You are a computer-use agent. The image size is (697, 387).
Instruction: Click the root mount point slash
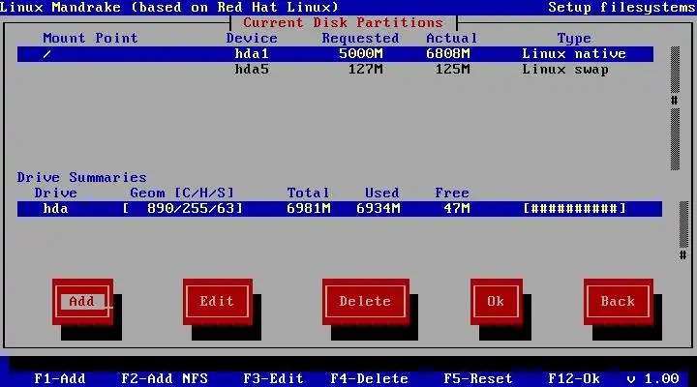pos(47,54)
